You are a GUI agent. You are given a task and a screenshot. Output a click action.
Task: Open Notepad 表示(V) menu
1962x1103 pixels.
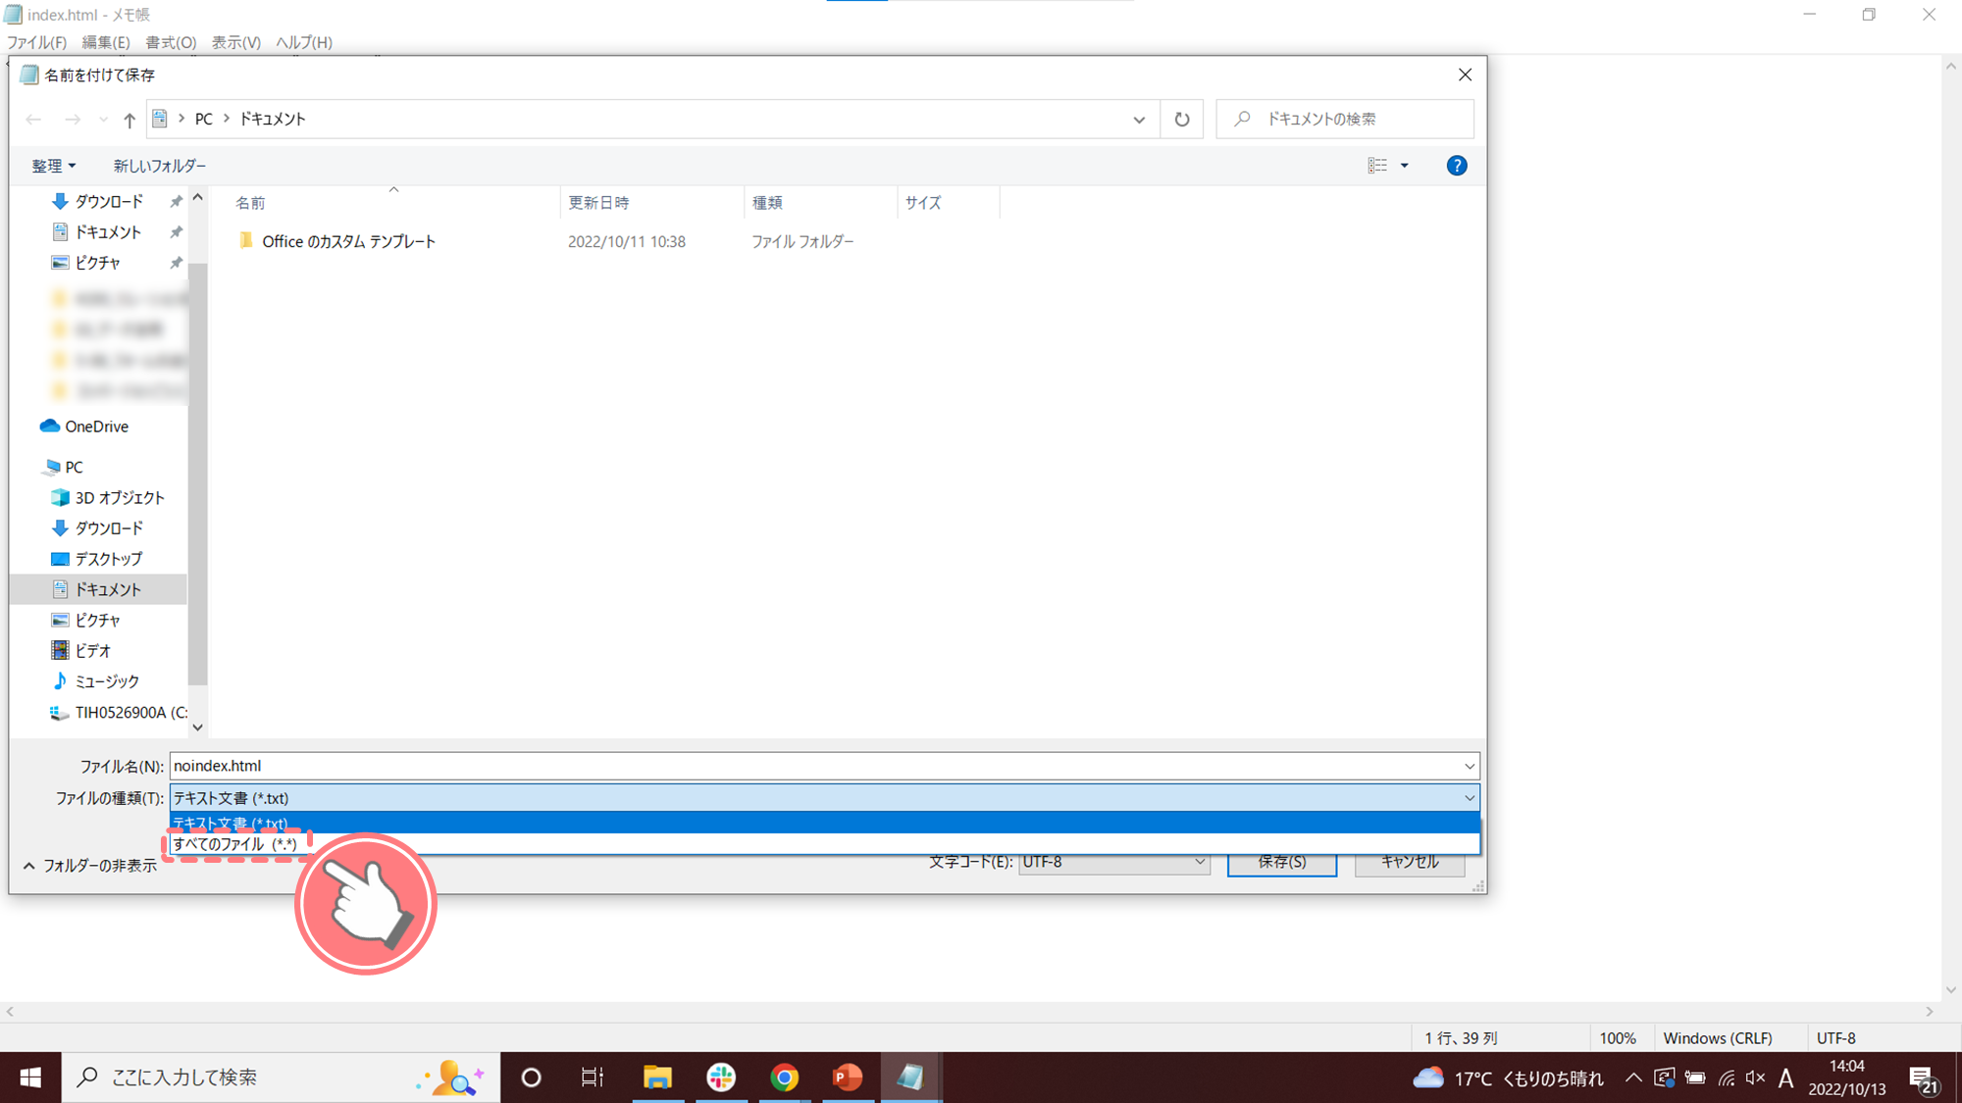[236, 42]
